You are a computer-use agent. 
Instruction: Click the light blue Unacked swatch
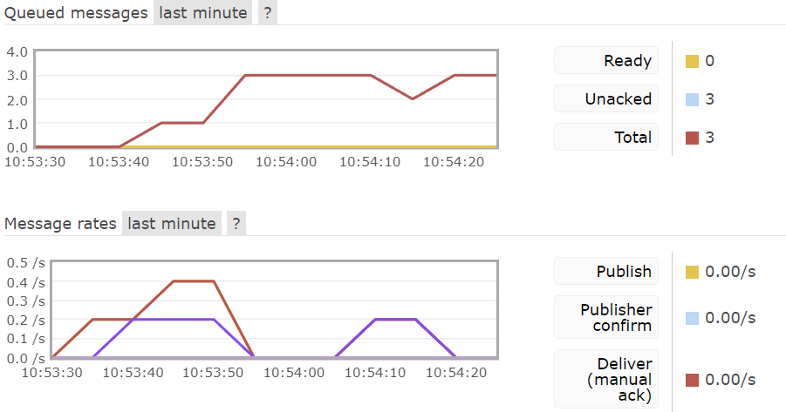click(692, 99)
